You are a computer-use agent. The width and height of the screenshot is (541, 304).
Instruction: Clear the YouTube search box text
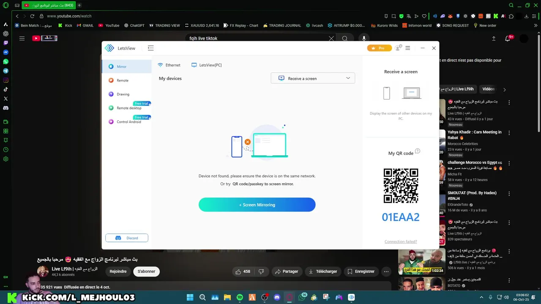[331, 38]
